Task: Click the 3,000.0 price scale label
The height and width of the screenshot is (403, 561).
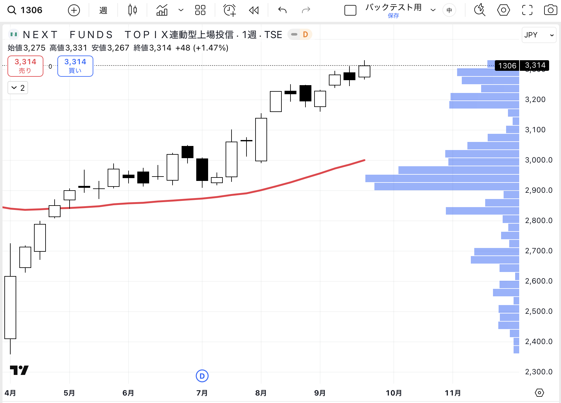Action: 539,160
